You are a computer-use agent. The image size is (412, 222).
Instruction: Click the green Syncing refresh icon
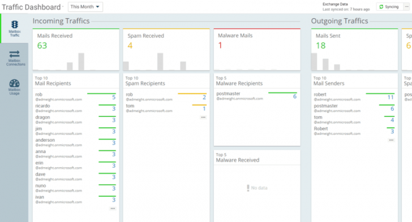[381, 7]
